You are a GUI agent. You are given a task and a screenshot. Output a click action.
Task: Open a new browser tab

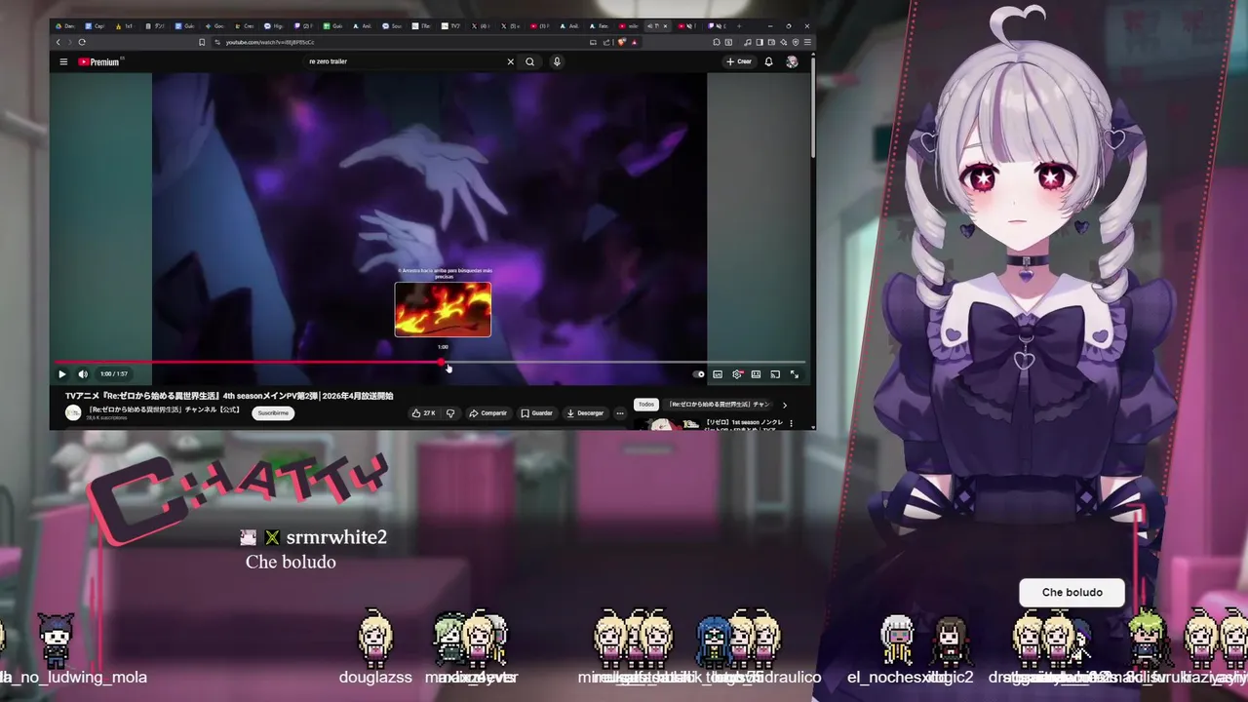(x=739, y=25)
